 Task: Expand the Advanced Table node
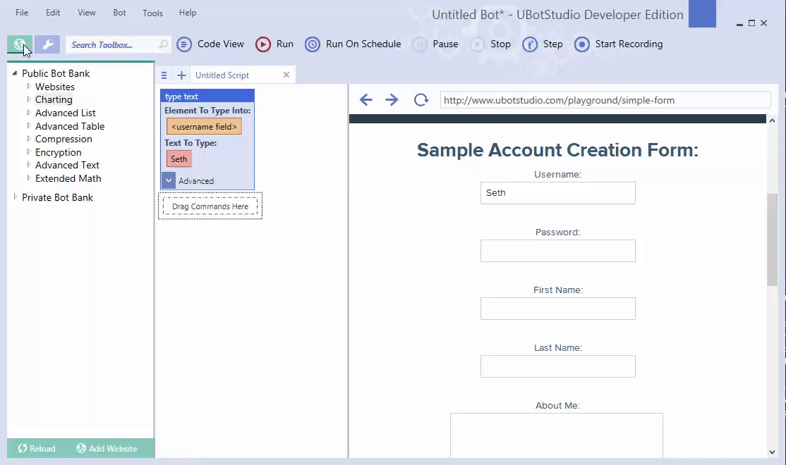pos(28,125)
